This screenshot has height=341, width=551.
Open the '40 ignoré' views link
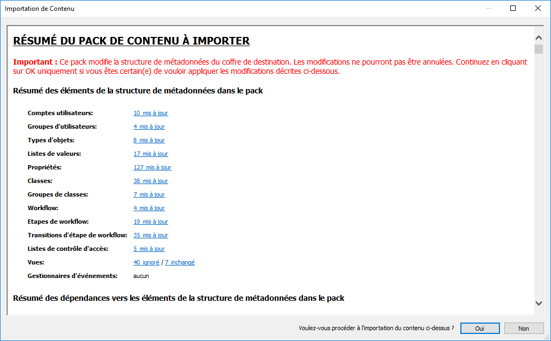[x=146, y=262]
